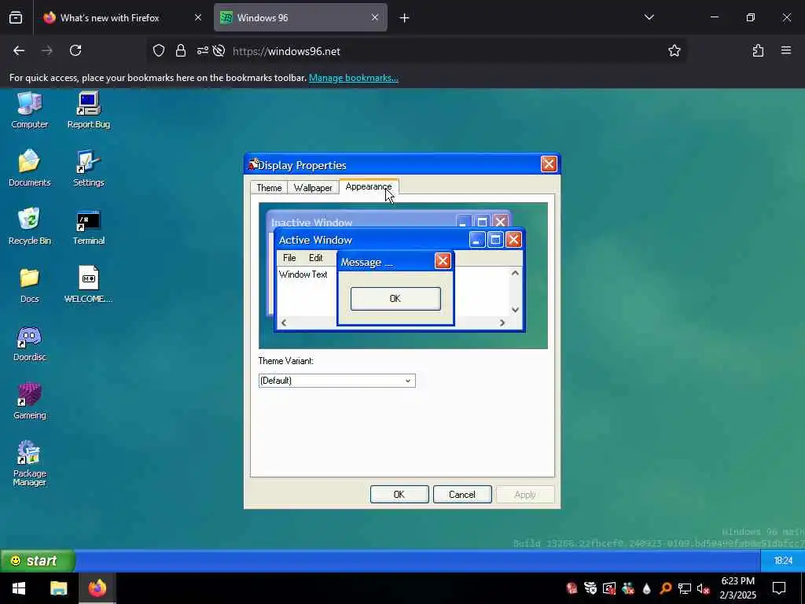Select the WELCOME markdown file icon

tap(88, 285)
